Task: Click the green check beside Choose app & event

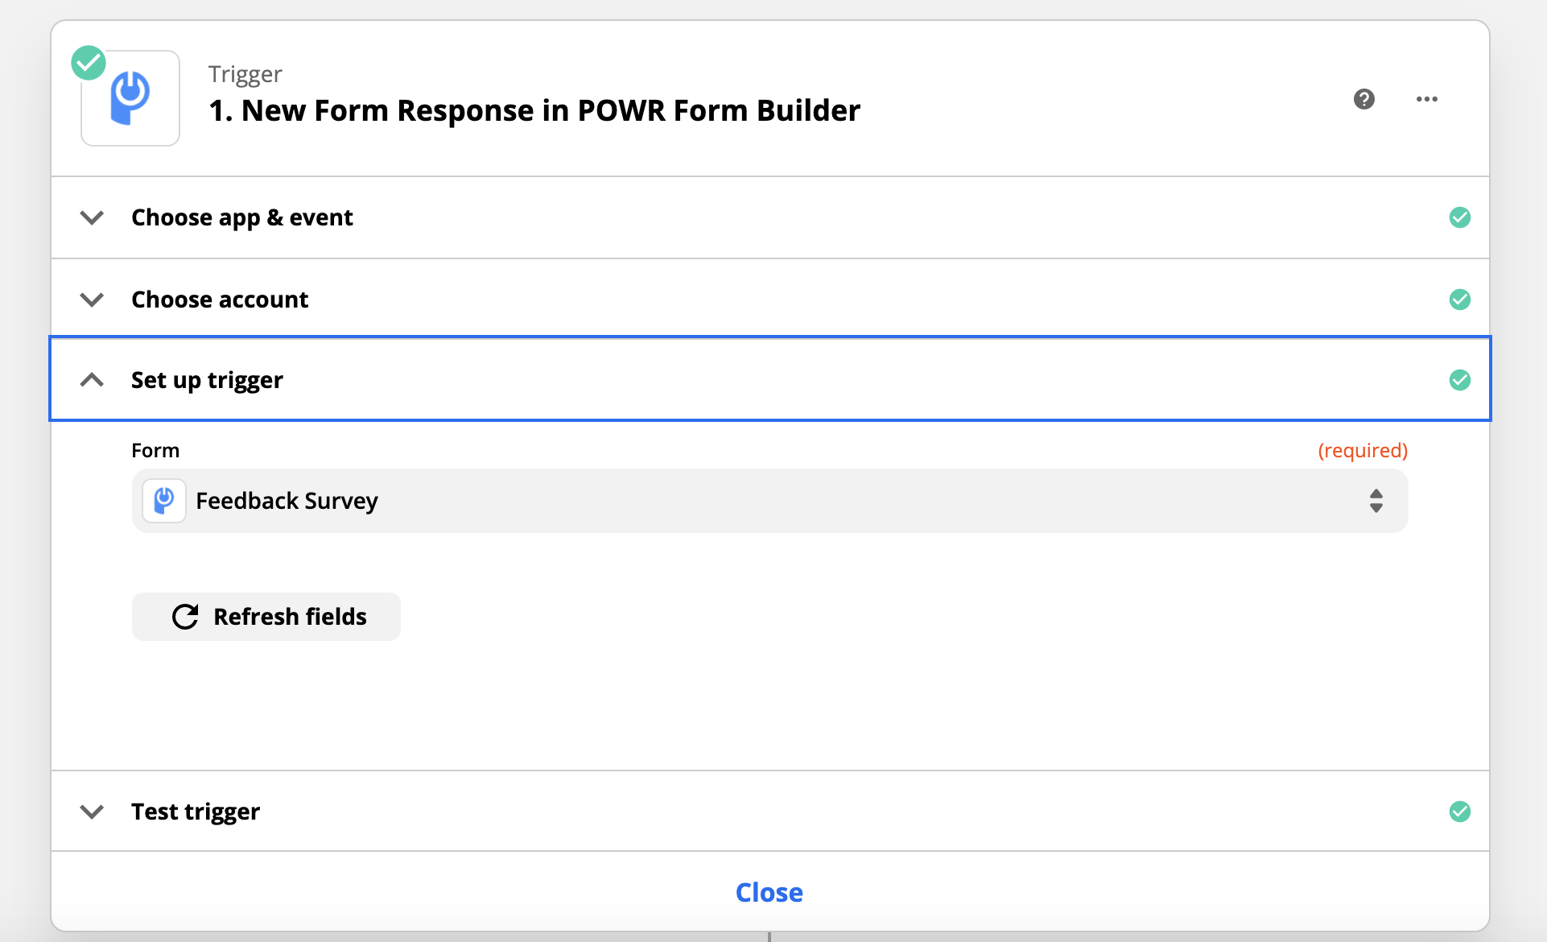Action: pos(1459,217)
